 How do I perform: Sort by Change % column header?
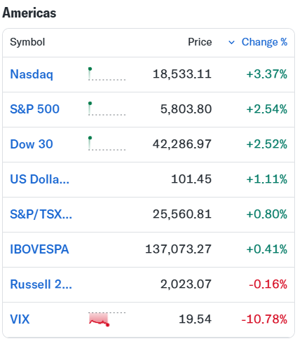264,42
